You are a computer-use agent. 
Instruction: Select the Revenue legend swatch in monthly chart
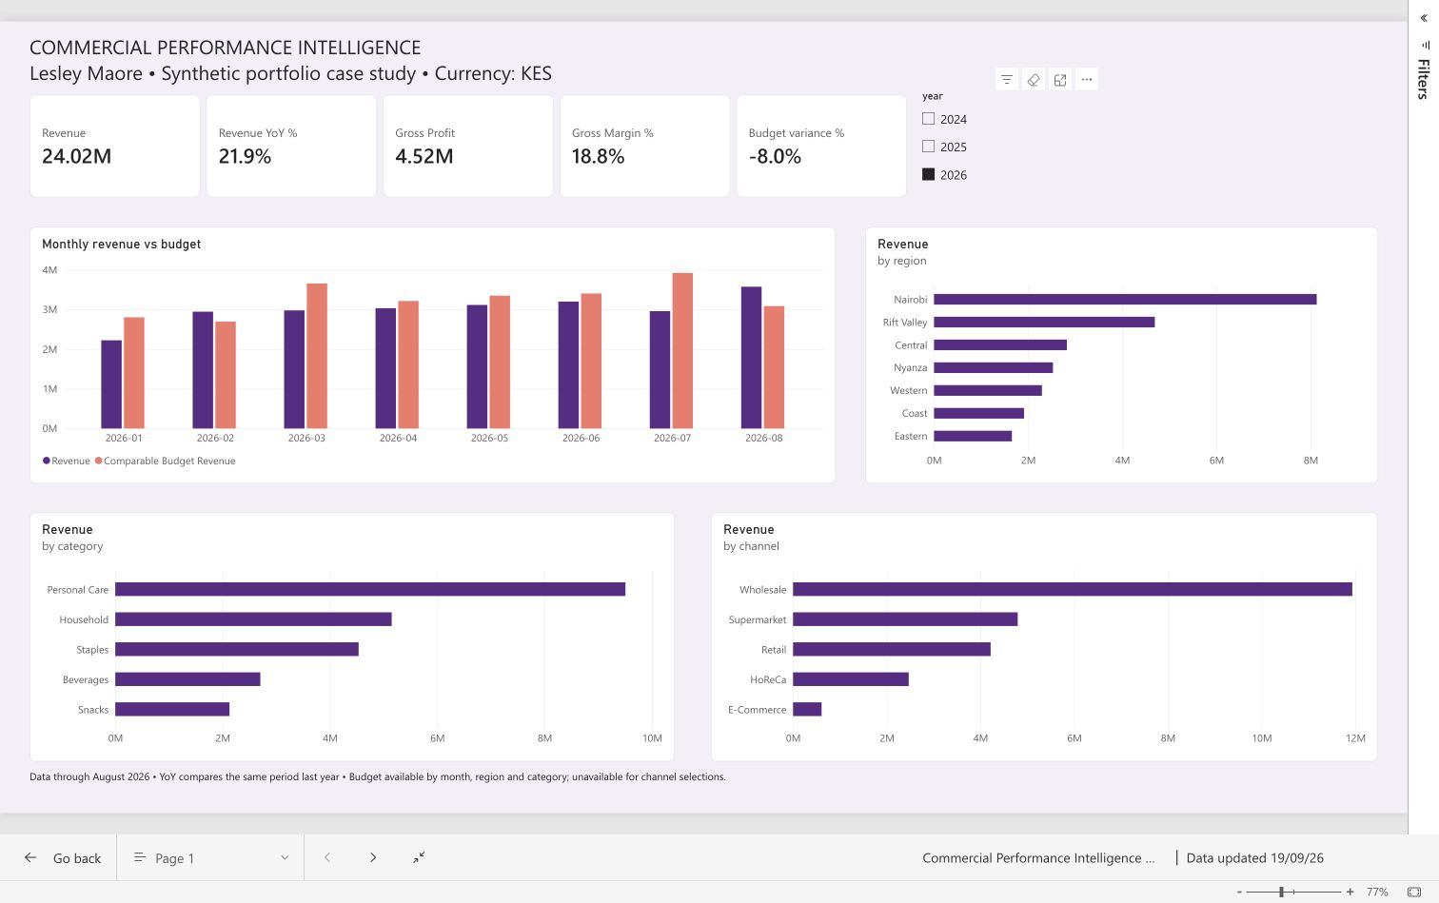click(46, 461)
